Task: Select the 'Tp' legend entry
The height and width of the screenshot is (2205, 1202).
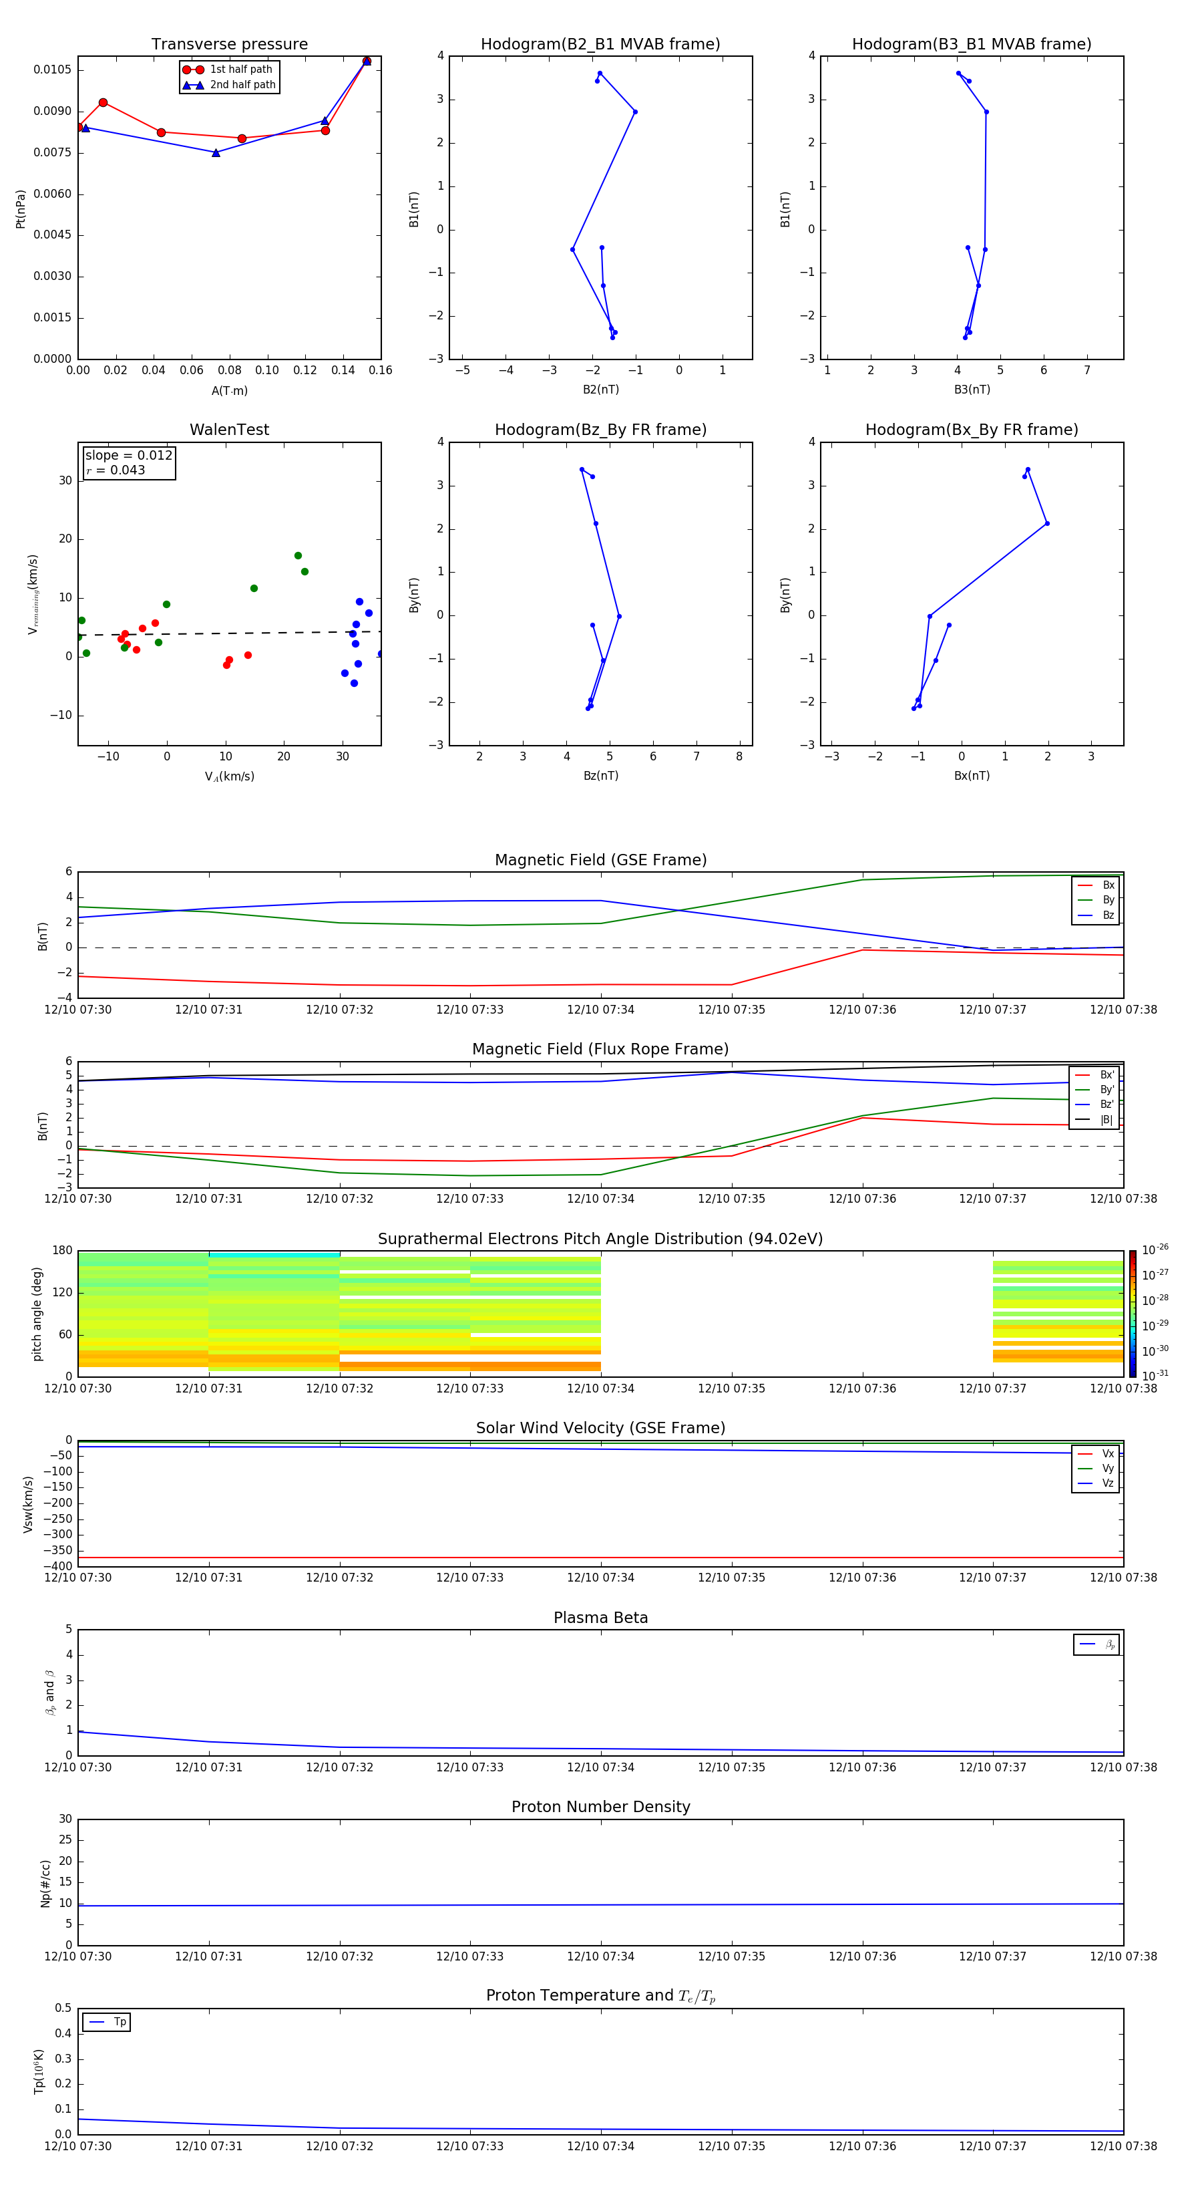Action: pos(107,2022)
